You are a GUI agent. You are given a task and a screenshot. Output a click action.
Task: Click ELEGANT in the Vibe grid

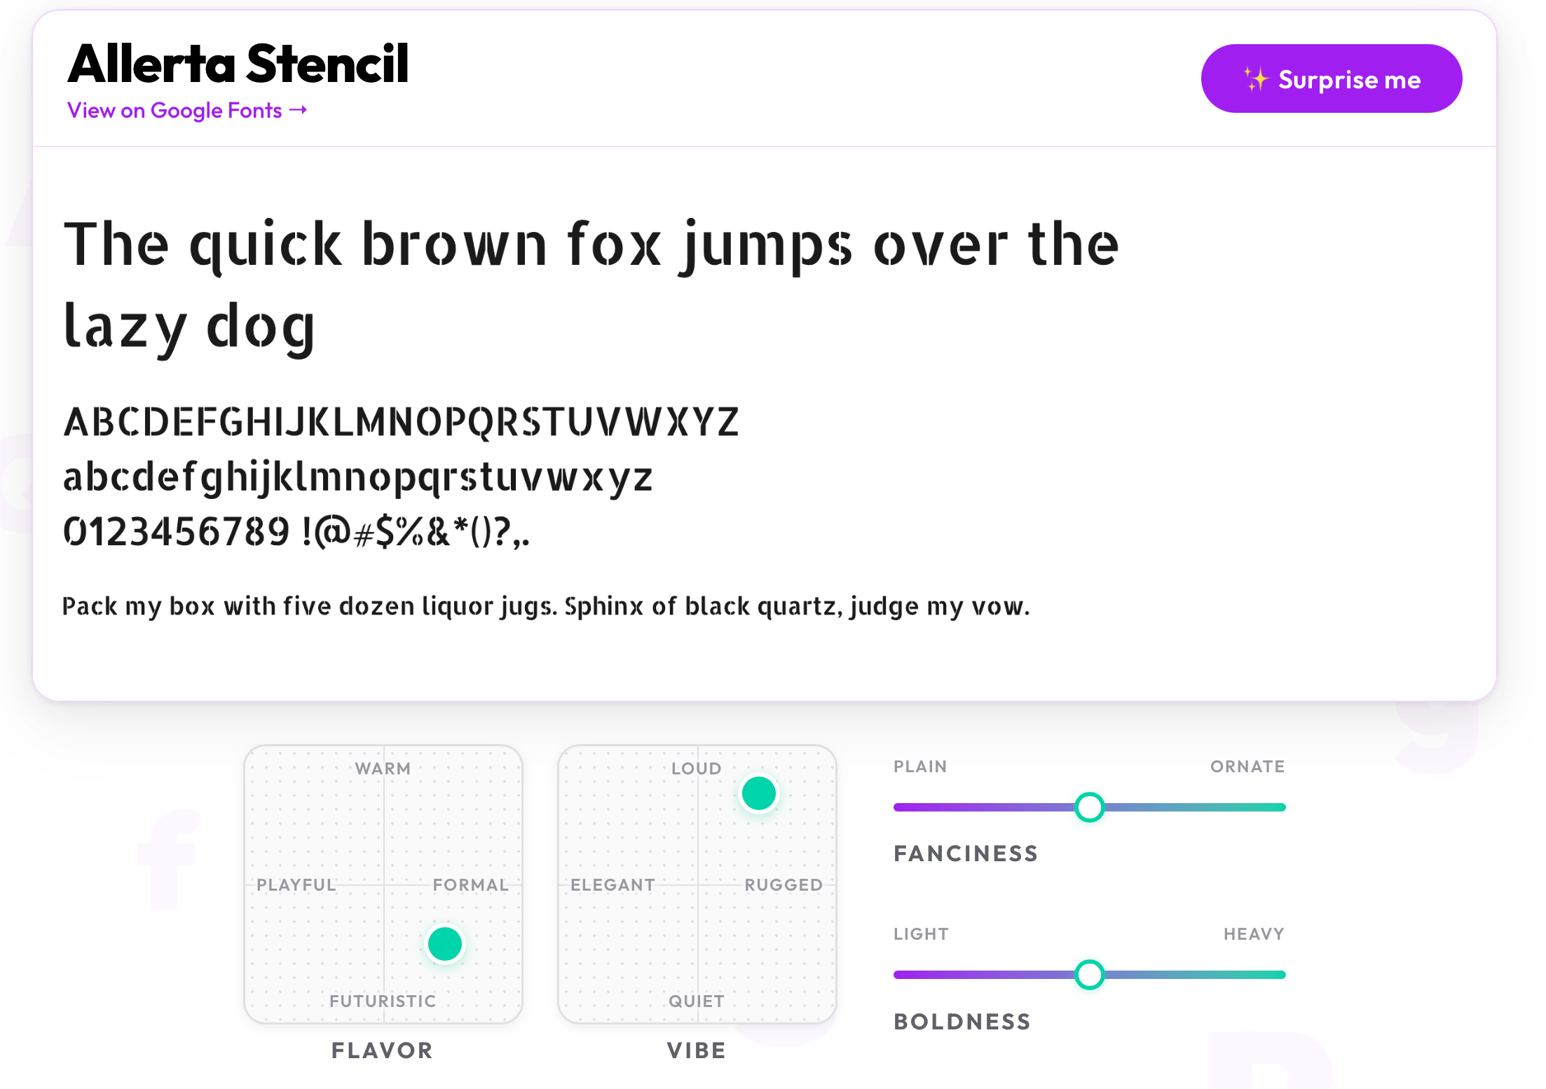613,885
